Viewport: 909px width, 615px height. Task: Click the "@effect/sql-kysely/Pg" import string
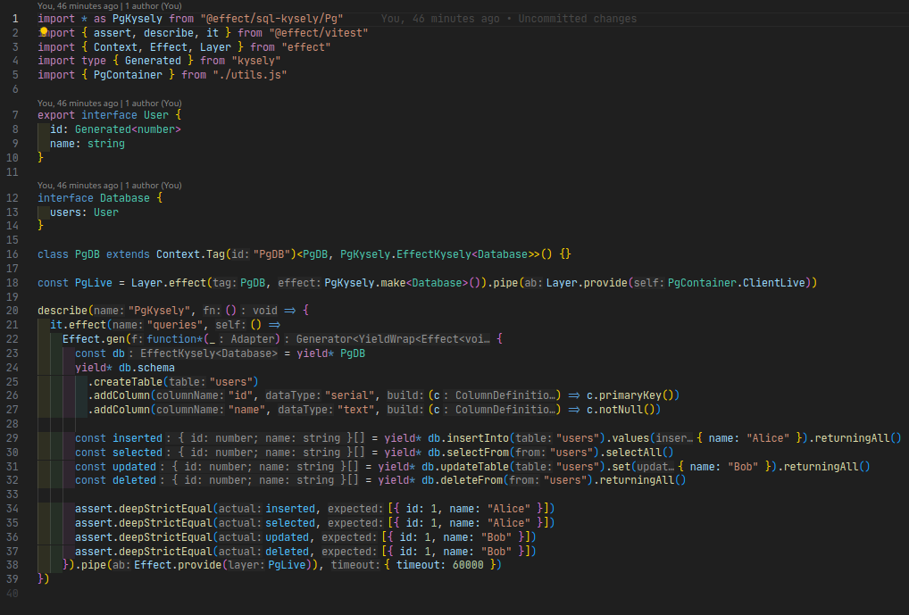pyautogui.click(x=271, y=19)
